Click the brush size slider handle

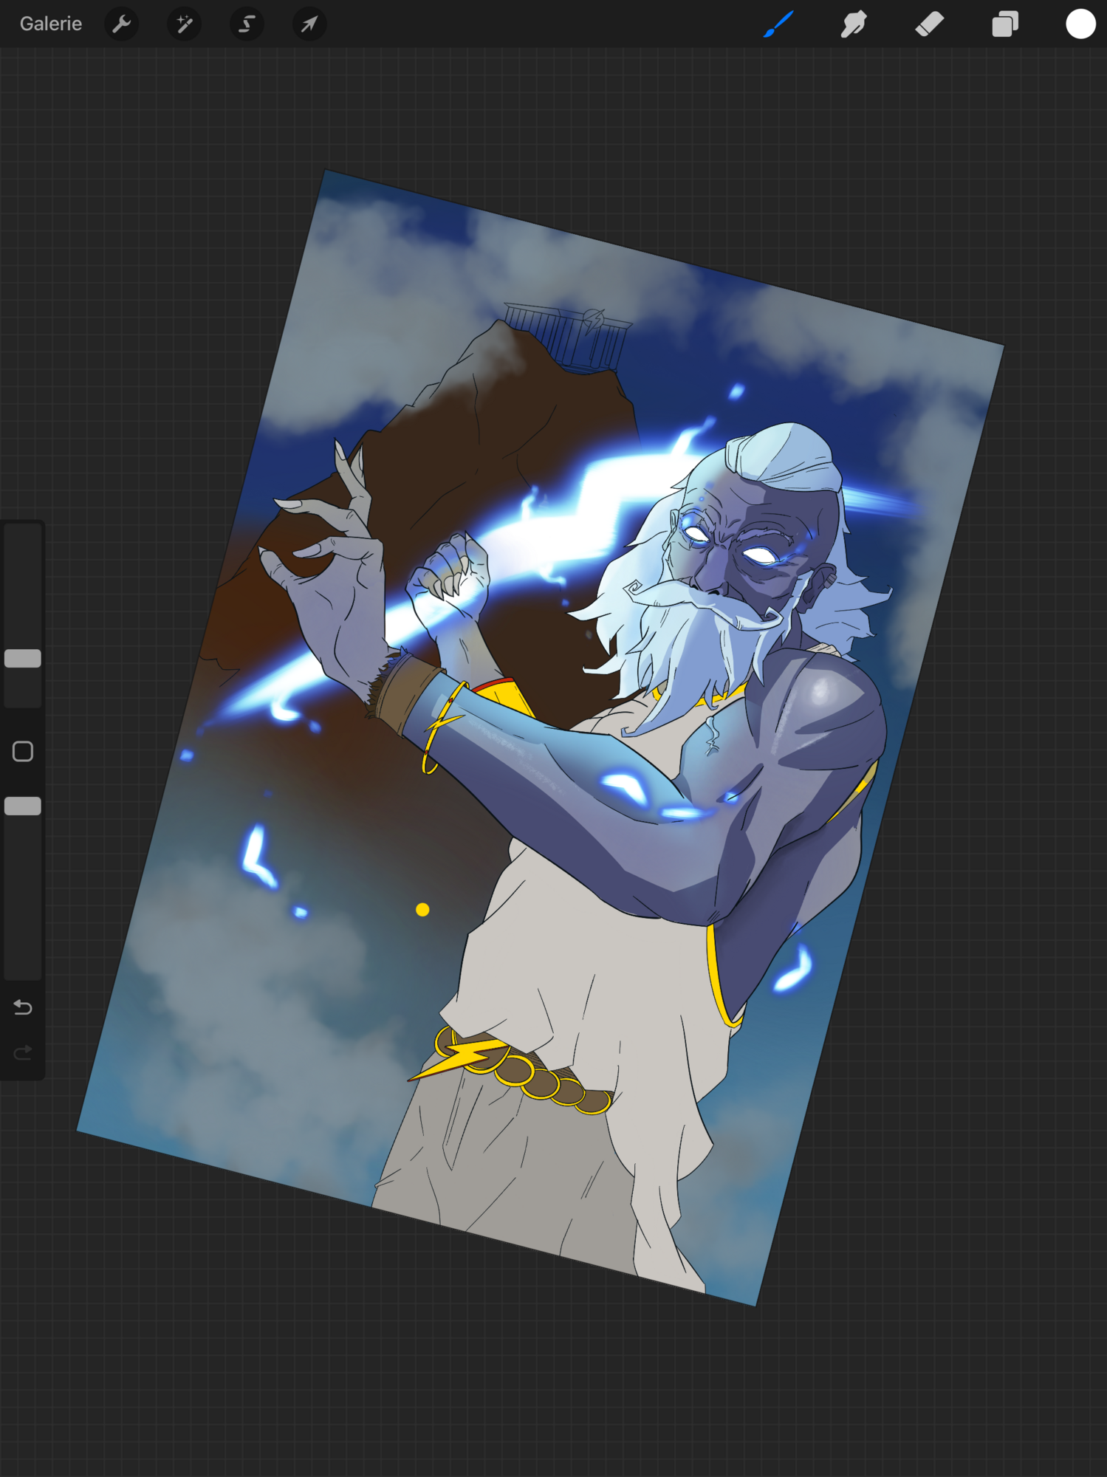click(23, 658)
